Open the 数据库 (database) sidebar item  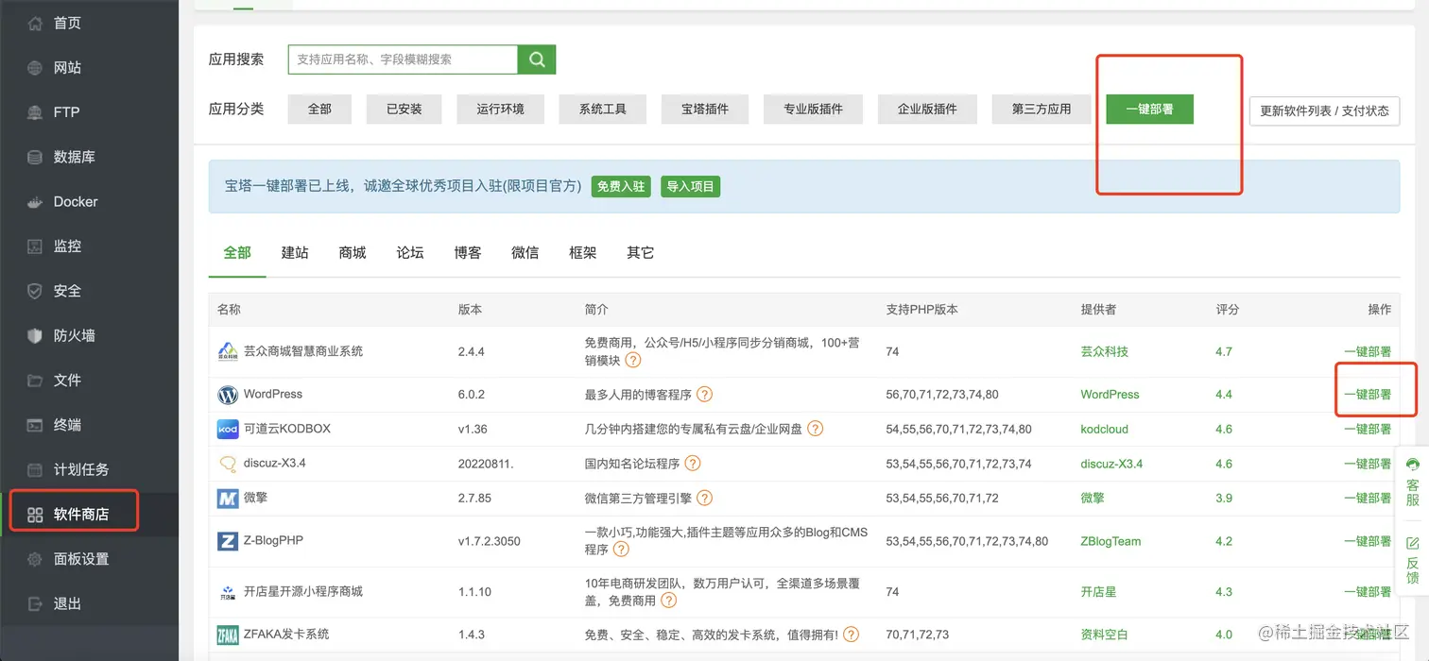75,157
